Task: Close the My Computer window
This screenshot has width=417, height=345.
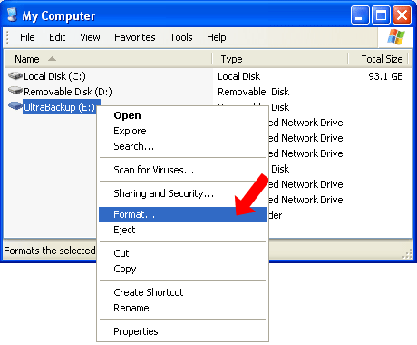Action: [402, 15]
